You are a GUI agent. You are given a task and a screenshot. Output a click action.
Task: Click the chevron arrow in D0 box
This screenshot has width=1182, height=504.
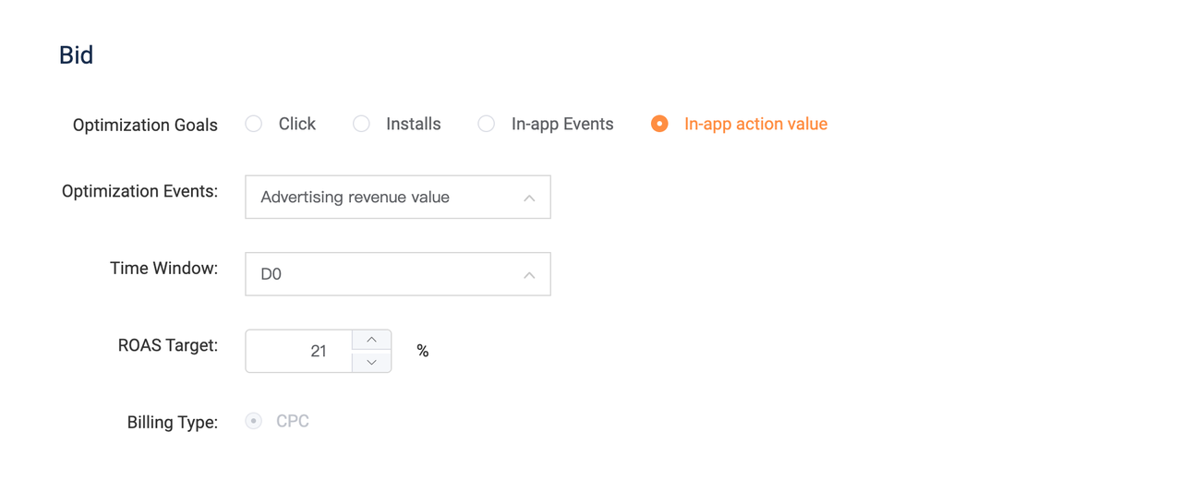tap(529, 275)
